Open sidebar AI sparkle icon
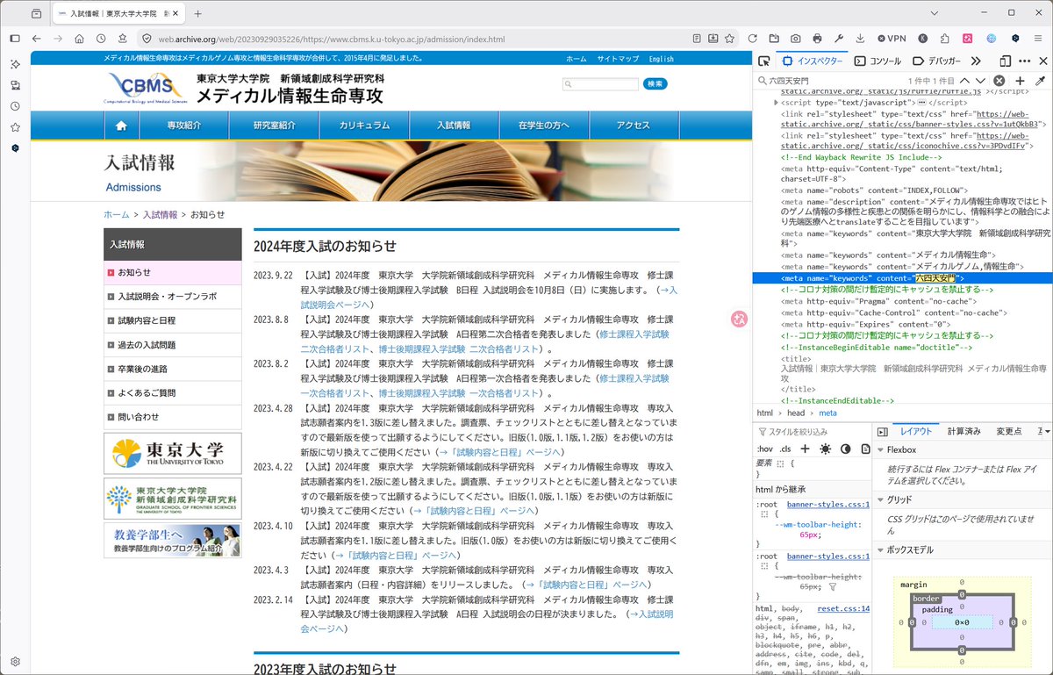 point(15,64)
